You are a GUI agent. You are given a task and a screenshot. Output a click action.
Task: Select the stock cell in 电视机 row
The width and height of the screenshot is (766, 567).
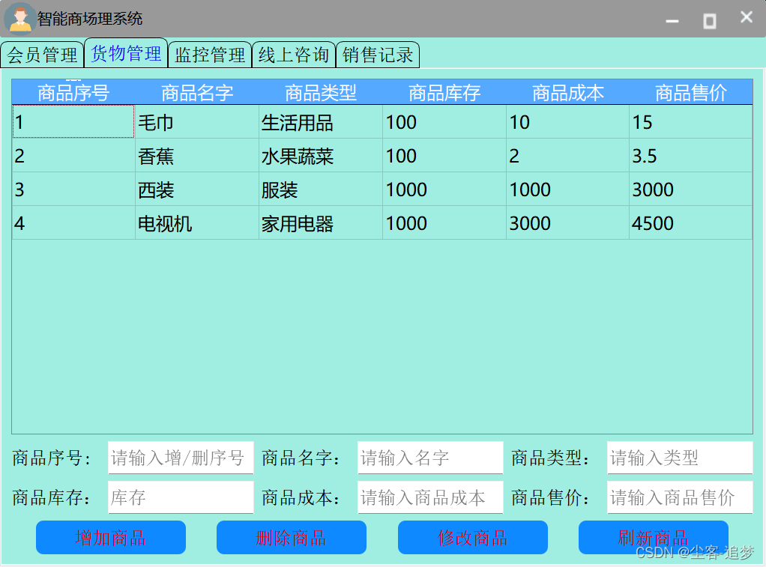(444, 222)
